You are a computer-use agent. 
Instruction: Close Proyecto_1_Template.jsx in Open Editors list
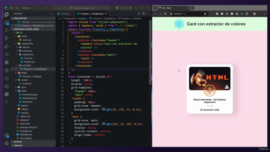(16, 25)
